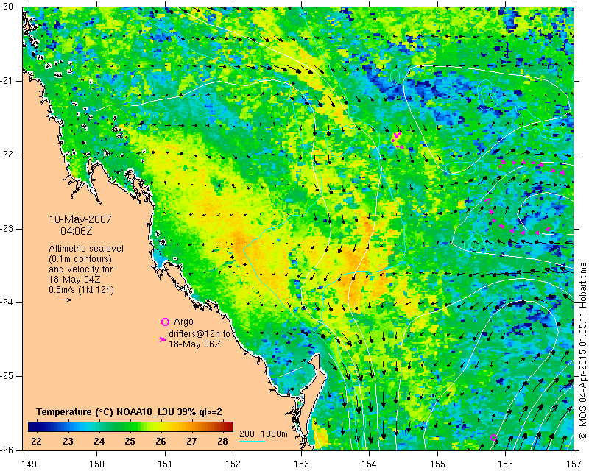The width and height of the screenshot is (589, 471).
Task: Click longitude axis label 156
Action: (x=506, y=464)
